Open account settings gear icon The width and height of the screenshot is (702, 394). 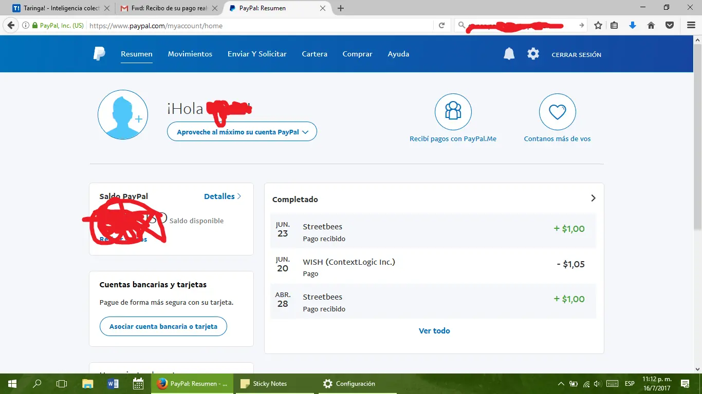pos(533,54)
